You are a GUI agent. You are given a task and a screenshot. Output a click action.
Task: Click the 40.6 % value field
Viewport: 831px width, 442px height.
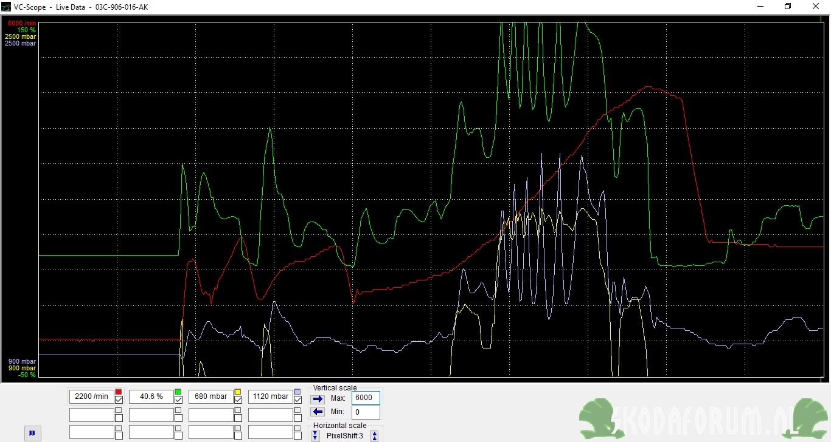coord(151,396)
